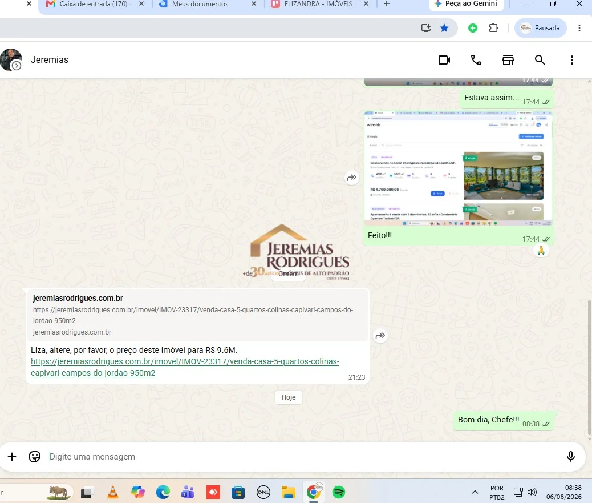The height and width of the screenshot is (503, 592).
Task: Open the IMOV-23317 property hyperlink
Action: pos(185,367)
